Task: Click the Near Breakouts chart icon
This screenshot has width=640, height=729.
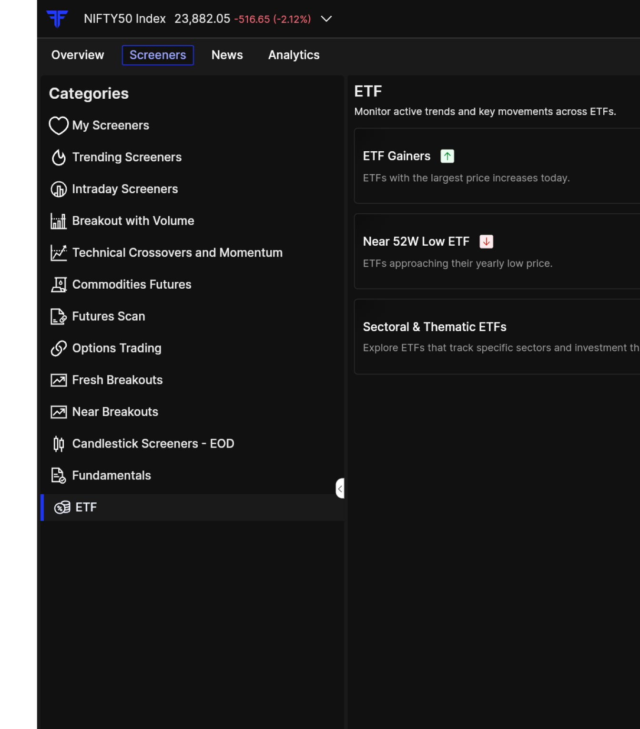Action: 59,412
